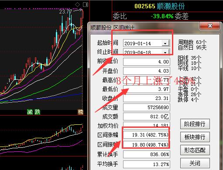Click the 成交额 field showing 812.0亿
This screenshot has height=170, width=223.
(x=147, y=117)
